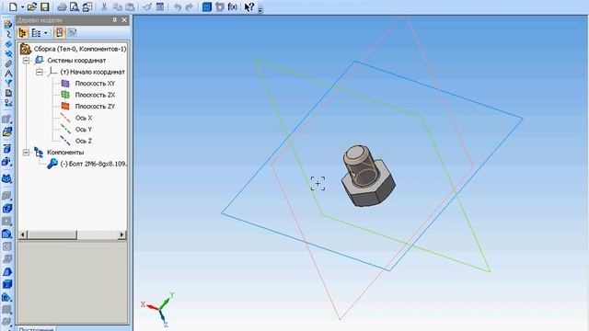The image size is (589, 331).
Task: Select Системы координат in the tree
Action: [76, 61]
